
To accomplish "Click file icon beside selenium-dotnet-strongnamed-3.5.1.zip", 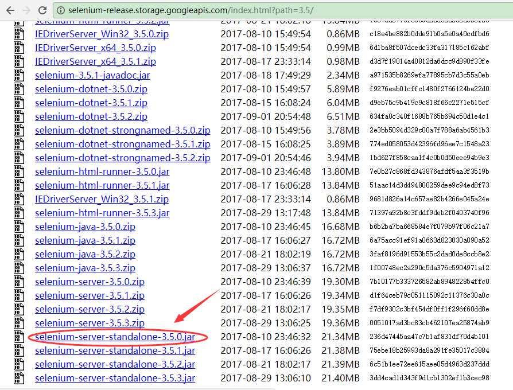I will coord(19,144).
